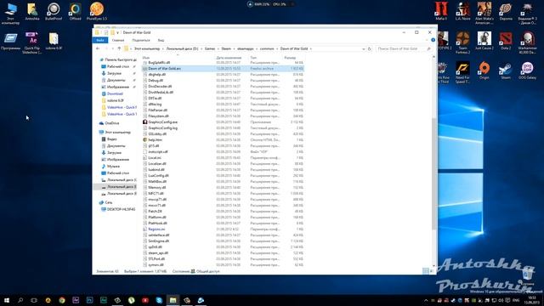Open the Quick Access Toolbar customize dropdown
The image size is (544, 306).
point(118,32)
